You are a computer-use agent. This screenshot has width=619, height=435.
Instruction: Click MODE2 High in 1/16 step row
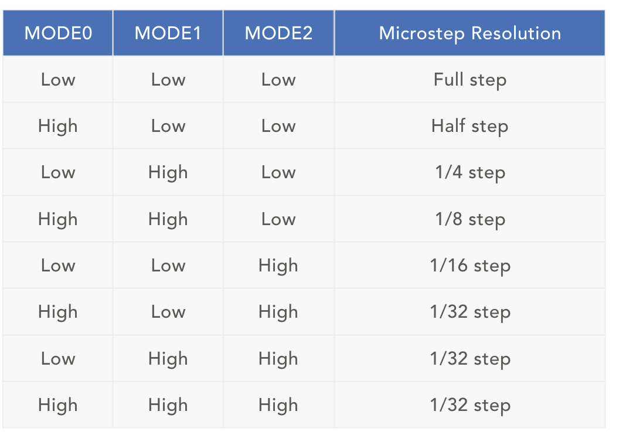(x=278, y=266)
